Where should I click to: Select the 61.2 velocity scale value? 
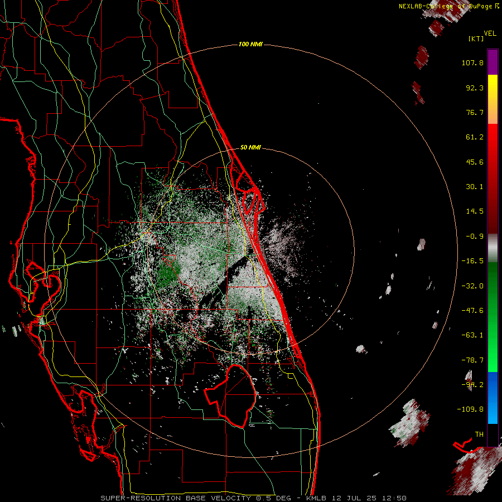[475, 137]
